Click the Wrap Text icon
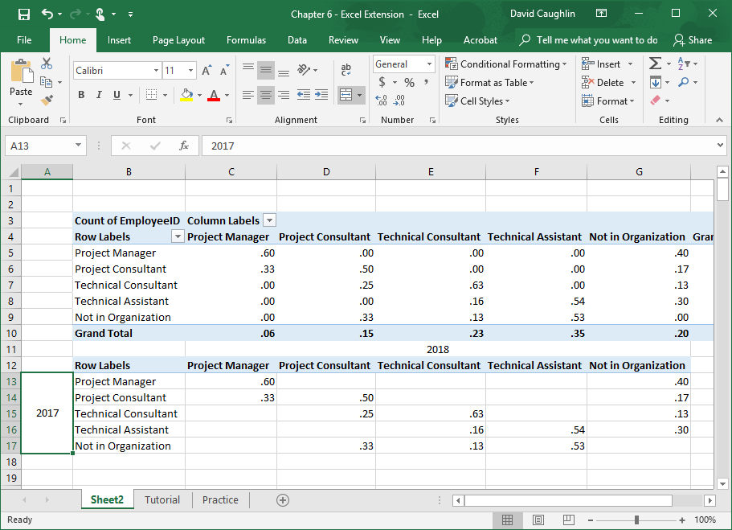Screen dimensions: 732x530 pos(346,70)
